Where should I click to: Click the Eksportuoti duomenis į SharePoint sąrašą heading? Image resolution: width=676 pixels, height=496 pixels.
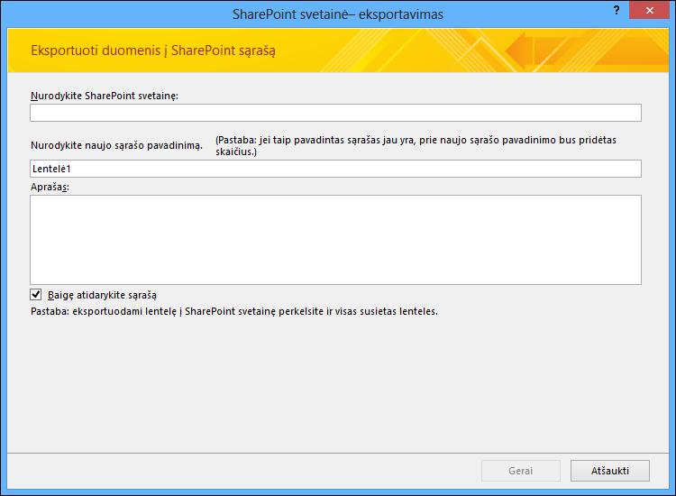coord(153,51)
